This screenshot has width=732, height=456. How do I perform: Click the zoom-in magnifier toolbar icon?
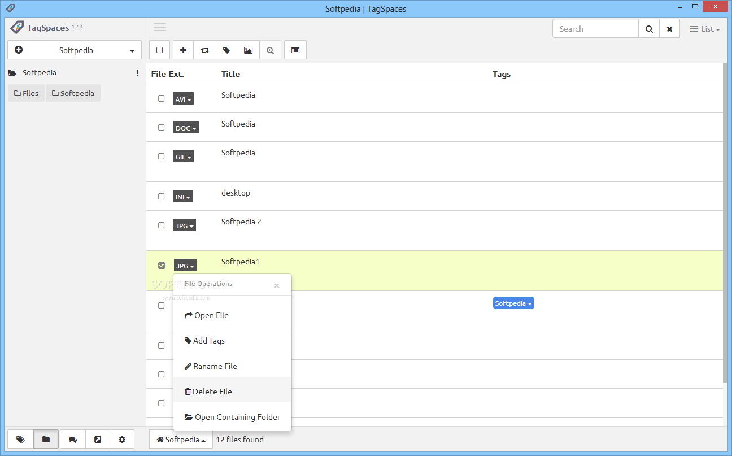coord(270,50)
